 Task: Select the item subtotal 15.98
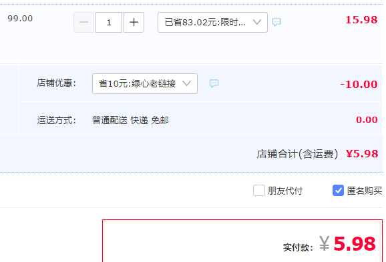tap(361, 20)
